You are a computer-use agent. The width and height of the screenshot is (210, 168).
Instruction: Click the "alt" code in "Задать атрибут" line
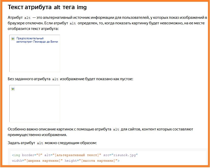[x=40, y=143]
